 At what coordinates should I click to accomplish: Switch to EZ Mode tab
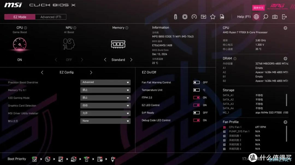(x=20, y=17)
